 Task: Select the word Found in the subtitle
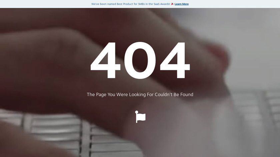187,94
